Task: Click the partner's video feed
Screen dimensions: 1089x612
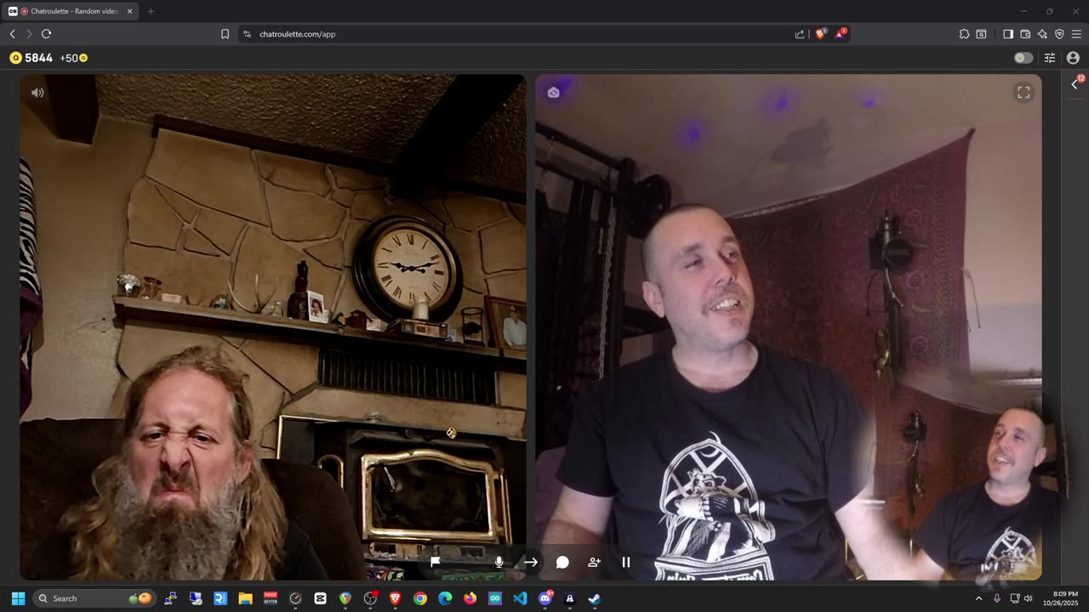Action: click(x=273, y=327)
